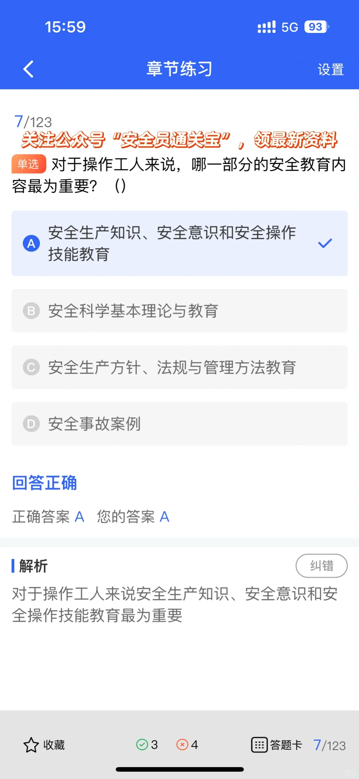Image resolution: width=359 pixels, height=779 pixels.
Task: Tap the 7/123 progress counter at bottom
Action: click(x=329, y=745)
